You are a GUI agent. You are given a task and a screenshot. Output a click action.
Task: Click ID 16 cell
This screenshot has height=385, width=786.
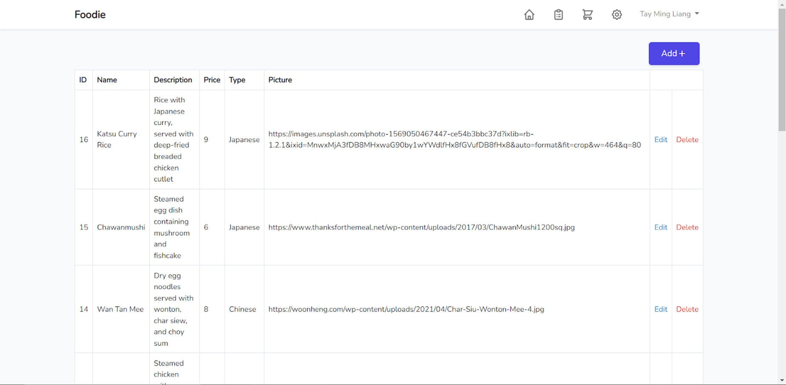pos(83,140)
